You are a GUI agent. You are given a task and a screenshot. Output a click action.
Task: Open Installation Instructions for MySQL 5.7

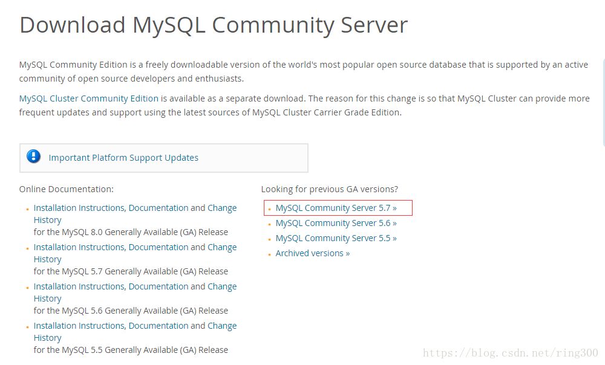click(x=79, y=247)
